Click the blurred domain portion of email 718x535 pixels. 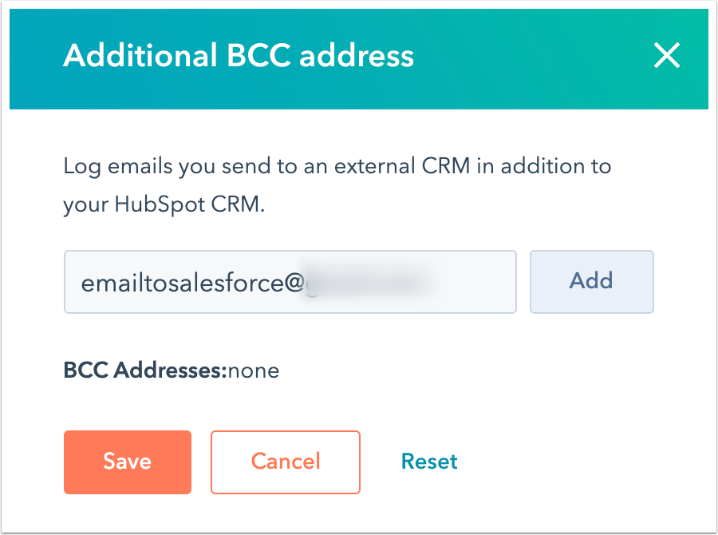[366, 282]
